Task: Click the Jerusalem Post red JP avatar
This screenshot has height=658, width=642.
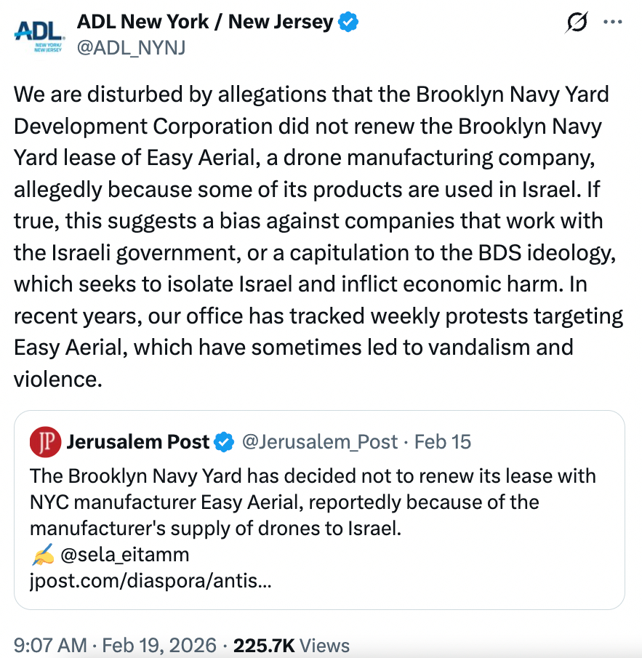Action: tap(44, 441)
